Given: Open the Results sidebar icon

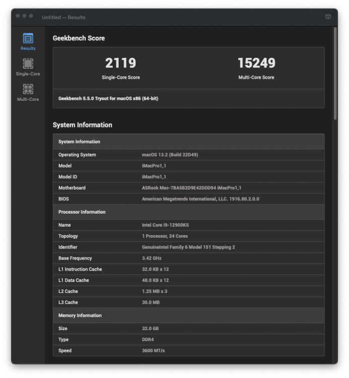Looking at the screenshot, I should [x=28, y=38].
